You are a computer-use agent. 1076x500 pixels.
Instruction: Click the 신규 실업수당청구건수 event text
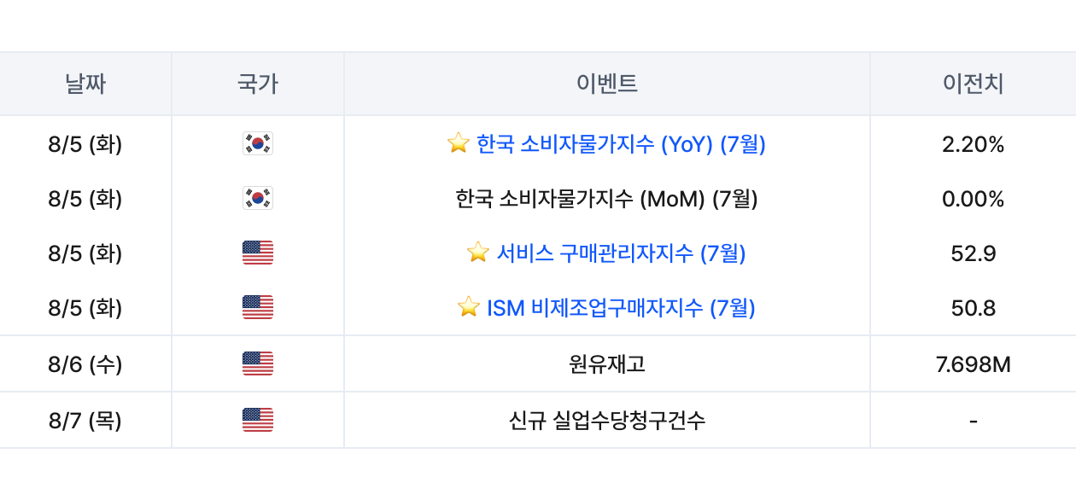coord(607,421)
